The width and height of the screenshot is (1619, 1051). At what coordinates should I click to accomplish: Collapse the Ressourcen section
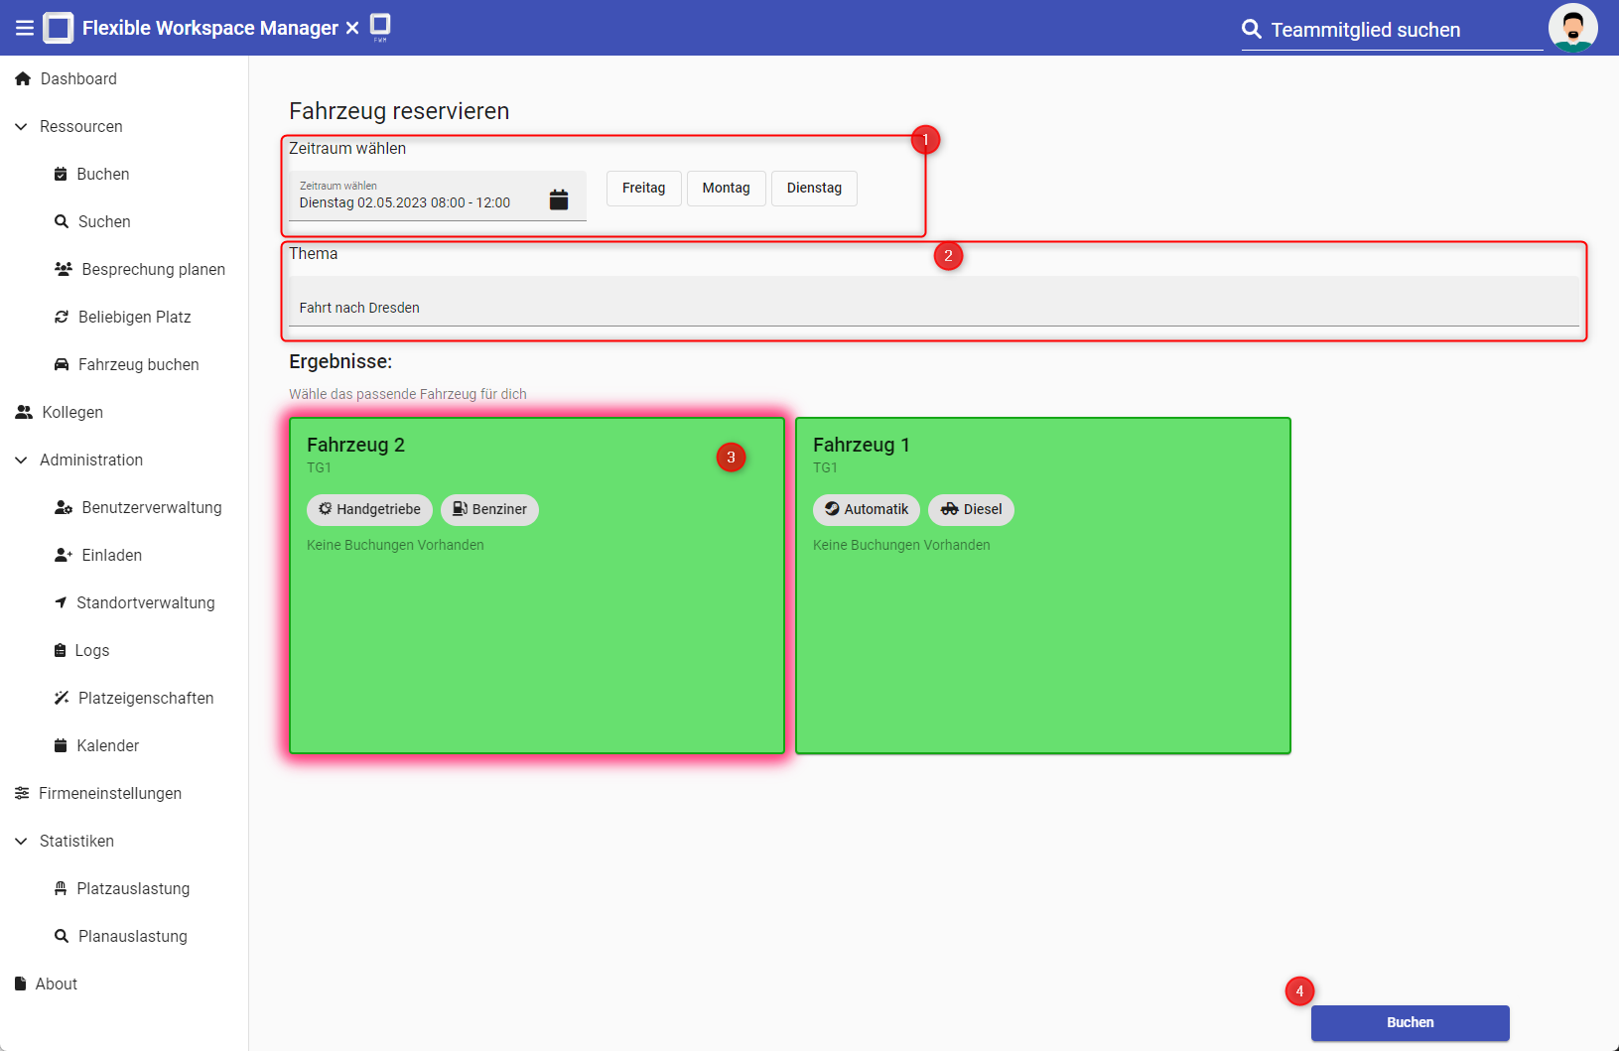click(x=21, y=126)
